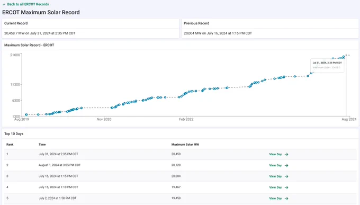Screen dimensions: 360x205
Task: Click the Time column header
Action: (42, 145)
